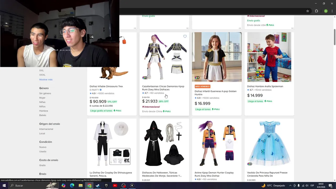
Task: Open the color variants badge on Spiderman costume
Action: 249,78
